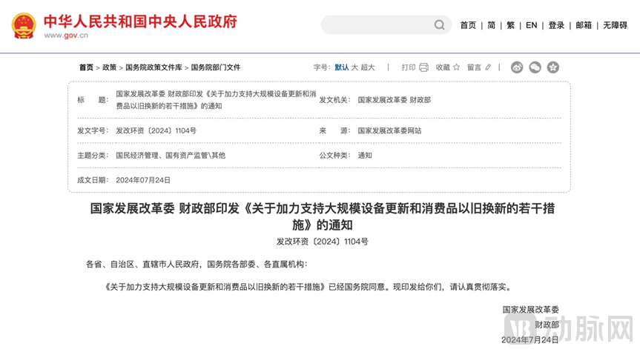Click the 发文机关 label
Image resolution: width=640 pixels, height=352 pixels.
click(x=334, y=100)
